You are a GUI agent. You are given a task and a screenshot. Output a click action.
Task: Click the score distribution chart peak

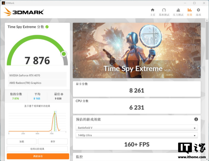(x=54, y=113)
